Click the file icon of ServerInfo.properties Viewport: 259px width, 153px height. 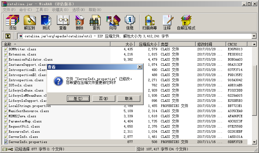pyautogui.click(x=6, y=142)
